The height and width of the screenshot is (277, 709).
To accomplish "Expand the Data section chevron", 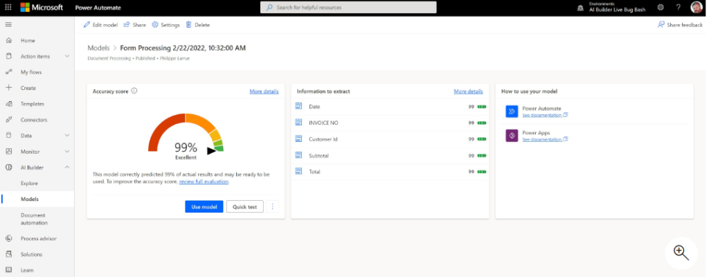I will 66,136.
